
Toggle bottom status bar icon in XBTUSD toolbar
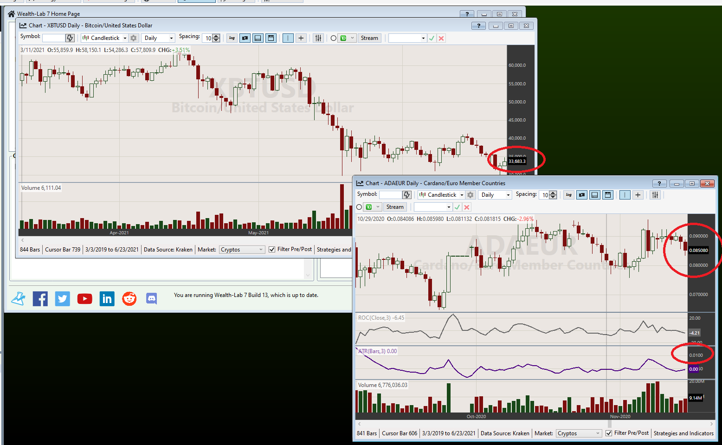(258, 38)
